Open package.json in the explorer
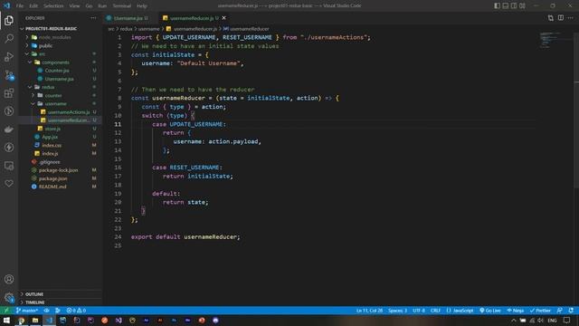The width and height of the screenshot is (579, 326). click(52, 178)
